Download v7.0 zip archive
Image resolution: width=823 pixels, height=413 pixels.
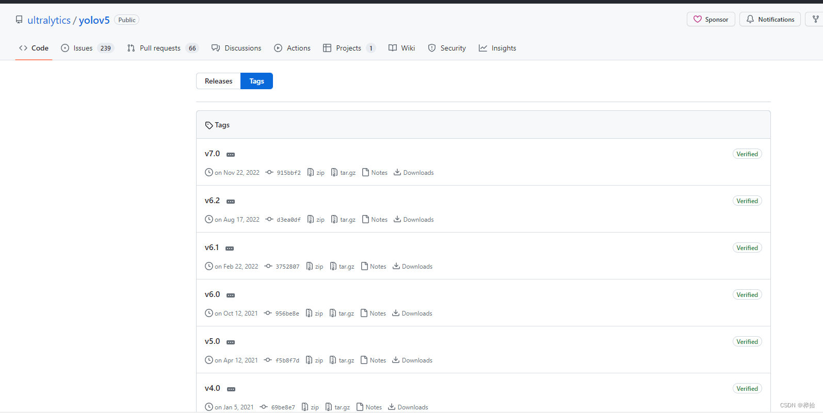coord(316,173)
